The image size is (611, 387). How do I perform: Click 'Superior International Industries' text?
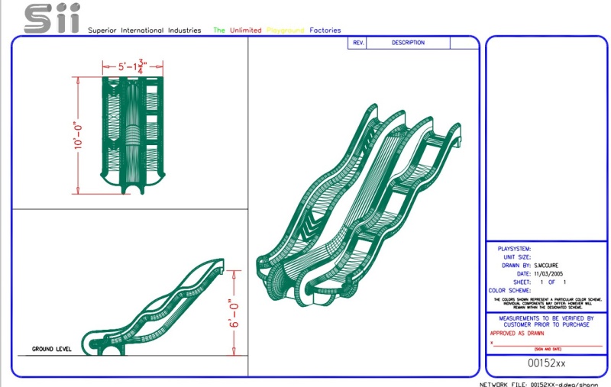tap(144, 31)
